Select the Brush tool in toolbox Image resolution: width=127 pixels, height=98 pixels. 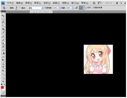3,40
